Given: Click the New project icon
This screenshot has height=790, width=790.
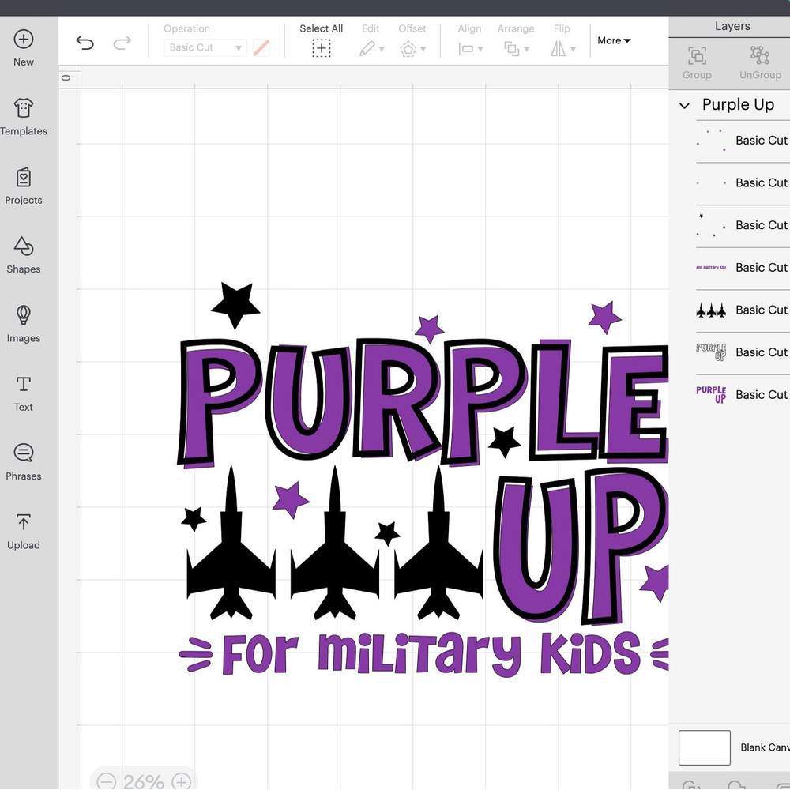Looking at the screenshot, I should [24, 39].
